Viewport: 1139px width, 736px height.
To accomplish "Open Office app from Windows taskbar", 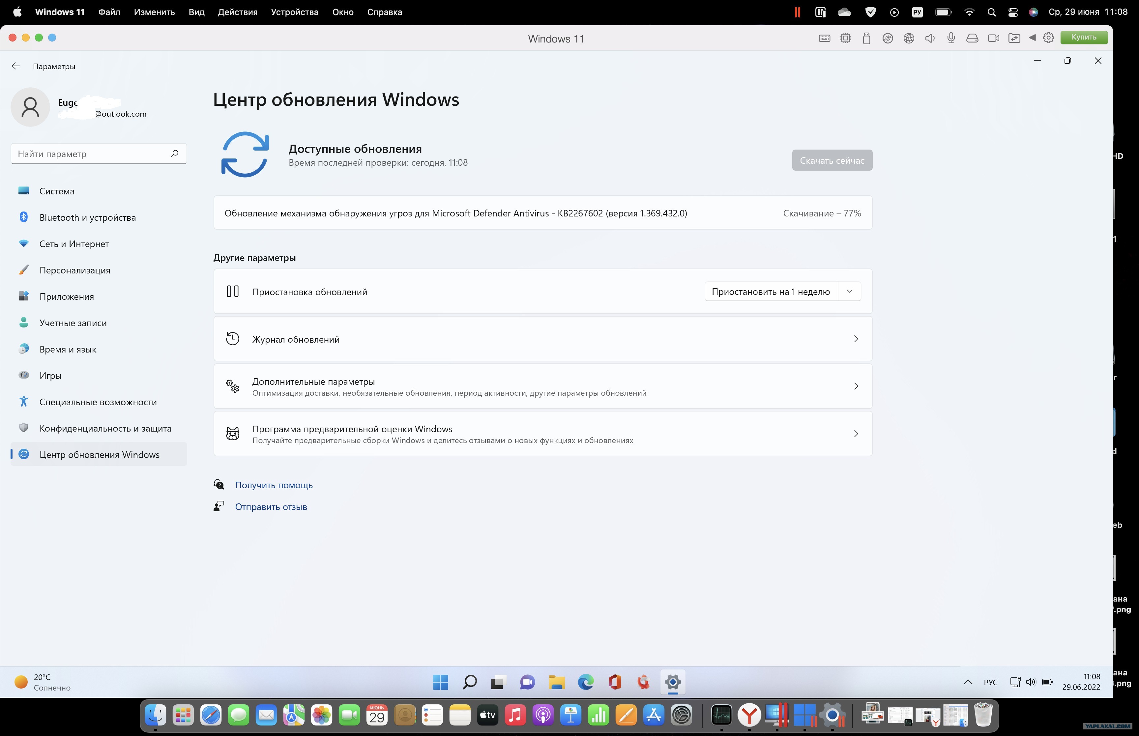I will 615,682.
